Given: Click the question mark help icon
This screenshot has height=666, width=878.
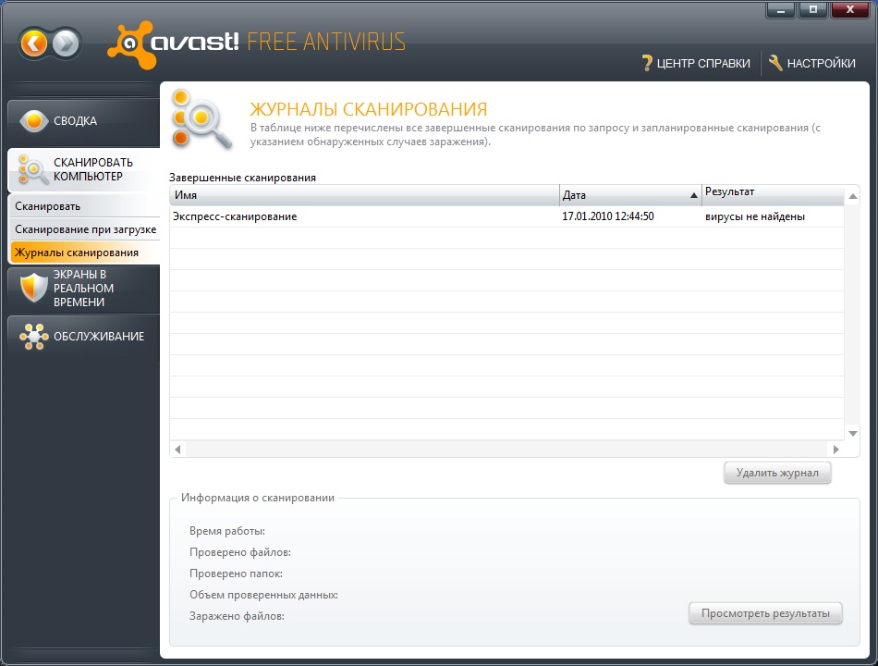Looking at the screenshot, I should 647,63.
